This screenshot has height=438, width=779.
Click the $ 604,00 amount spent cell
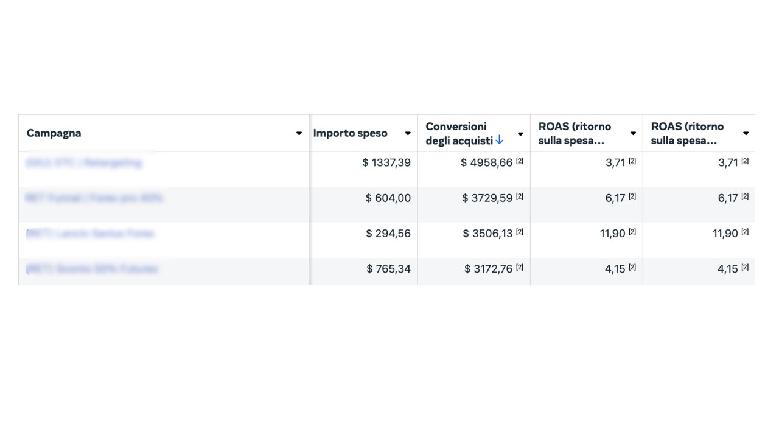(388, 198)
